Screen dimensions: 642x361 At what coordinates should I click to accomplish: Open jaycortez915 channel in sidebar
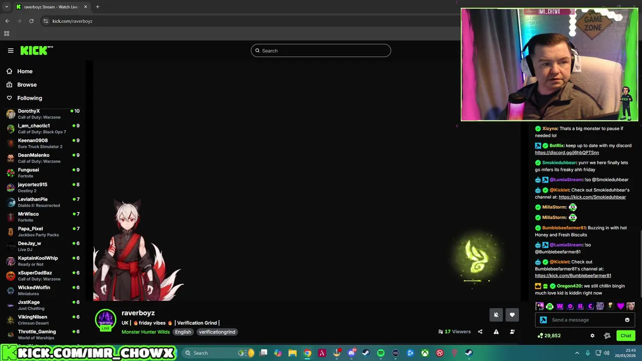tap(43, 188)
